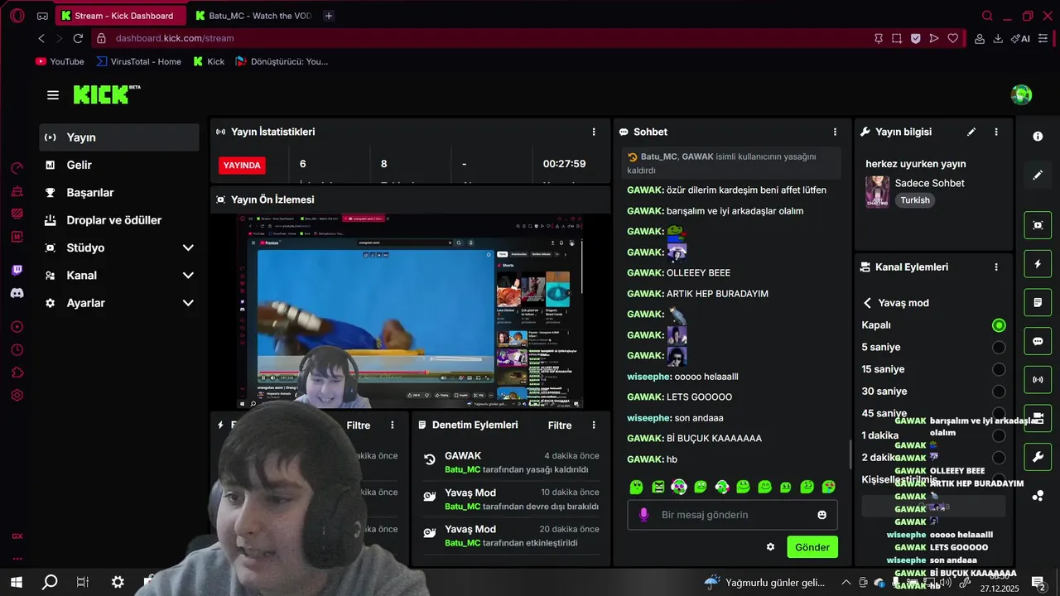Open the AI button in browser toolbar
This screenshot has width=1060, height=596.
[1020, 38]
